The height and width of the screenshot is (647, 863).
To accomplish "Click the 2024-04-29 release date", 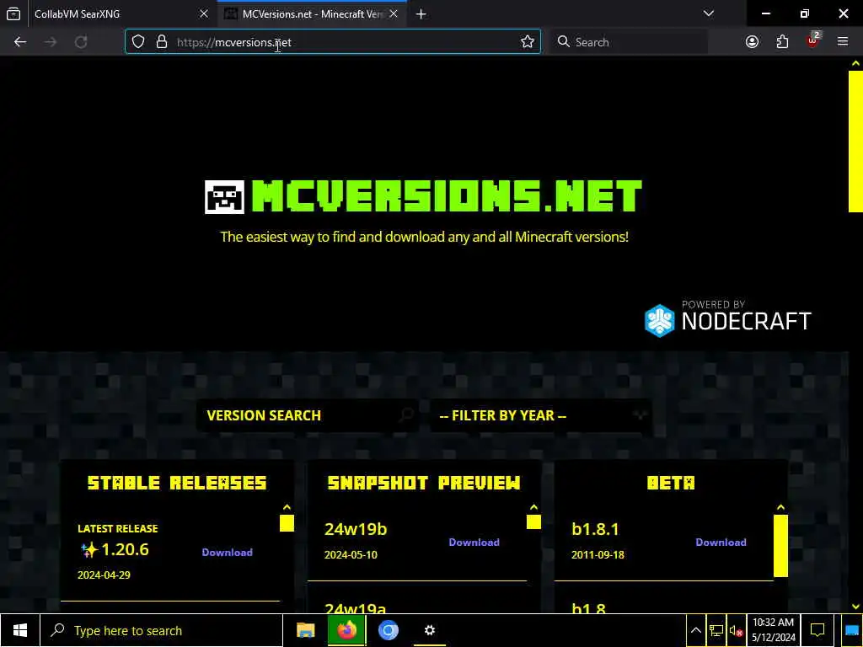I will click(104, 575).
